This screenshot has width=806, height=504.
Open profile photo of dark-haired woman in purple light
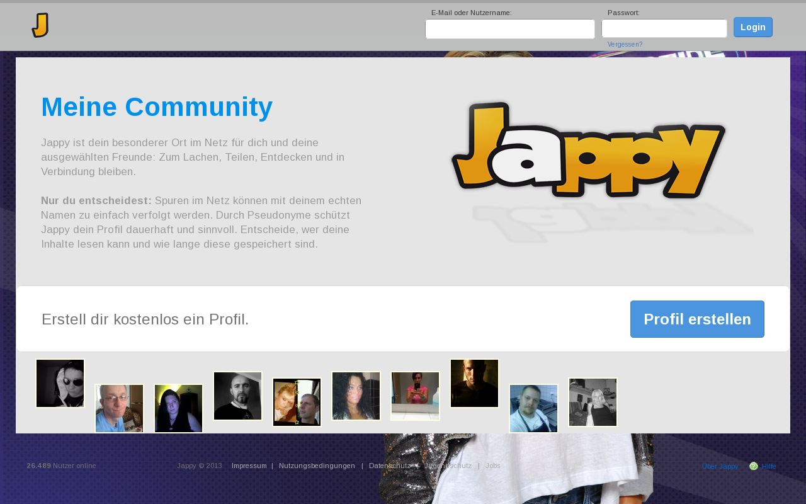[x=179, y=409]
